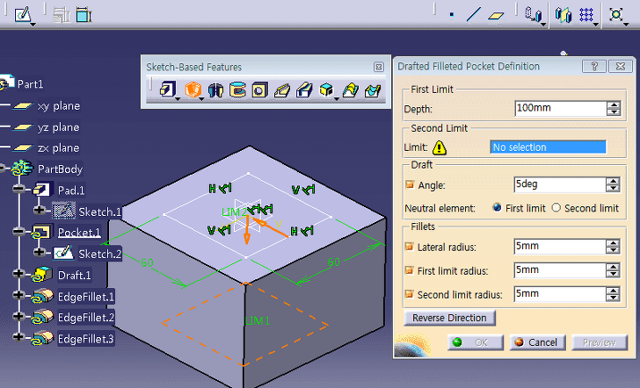Click the Mirror feature icon
Screen dimensions: 640x388
tap(564, 15)
